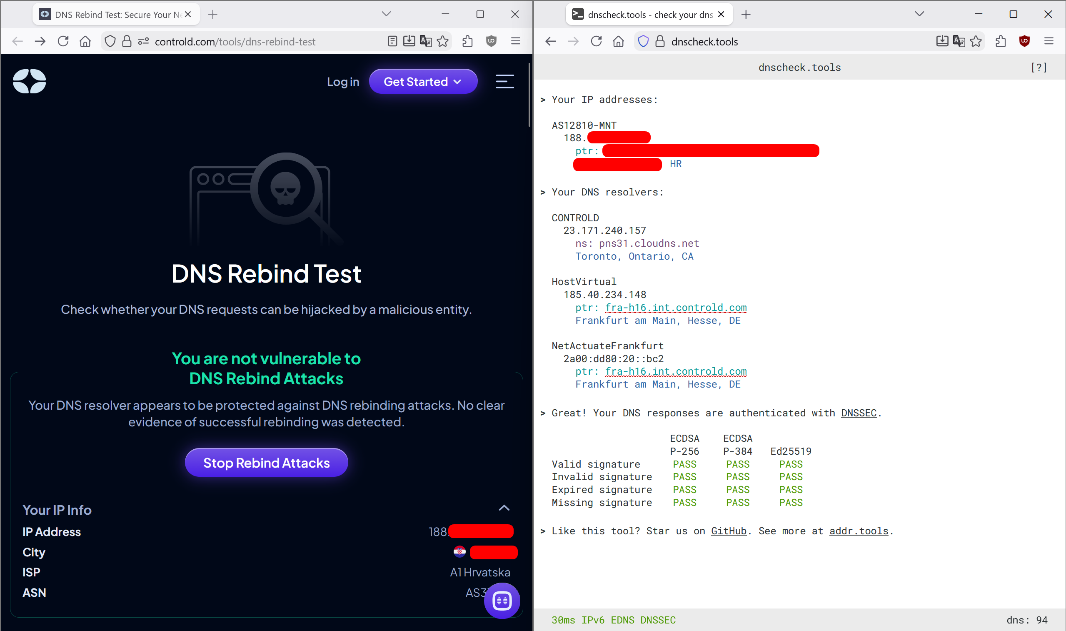Click uBlock Origin icon in right browser

(x=1024, y=41)
